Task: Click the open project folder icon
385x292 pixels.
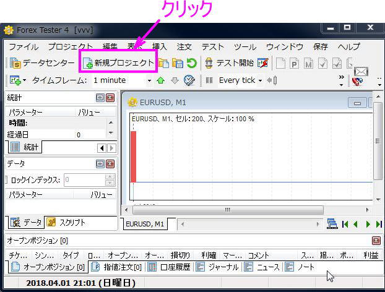Action: [x=163, y=63]
